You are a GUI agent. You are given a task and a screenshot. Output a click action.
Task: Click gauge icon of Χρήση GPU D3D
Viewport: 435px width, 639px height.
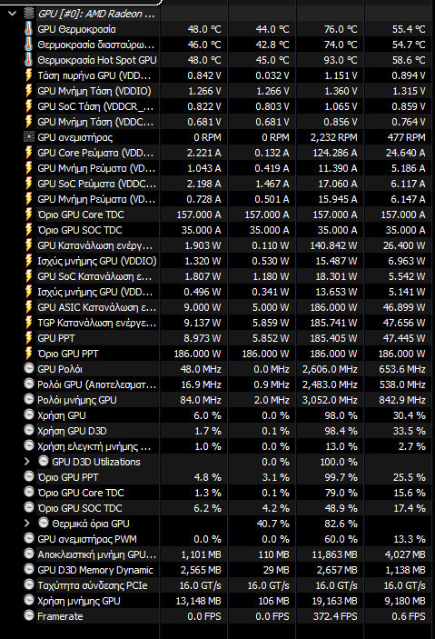tap(28, 430)
